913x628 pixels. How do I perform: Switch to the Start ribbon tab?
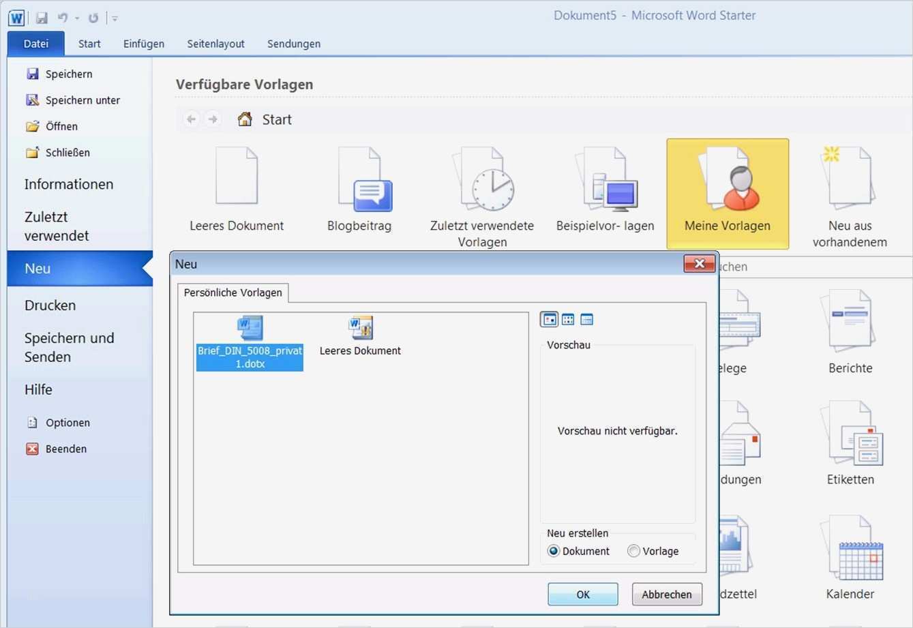point(89,44)
